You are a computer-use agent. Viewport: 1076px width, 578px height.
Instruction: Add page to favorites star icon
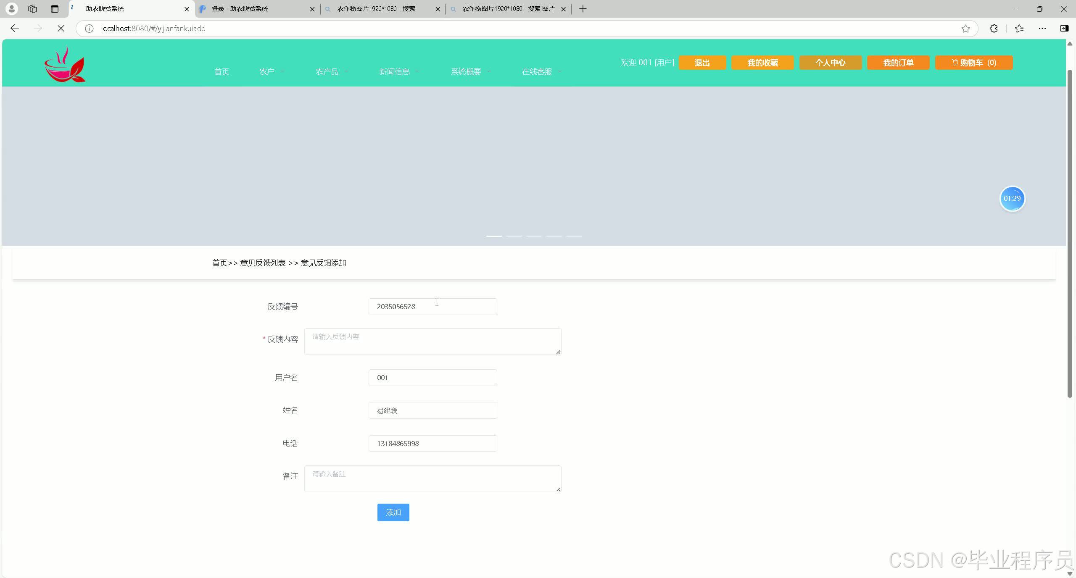click(965, 28)
